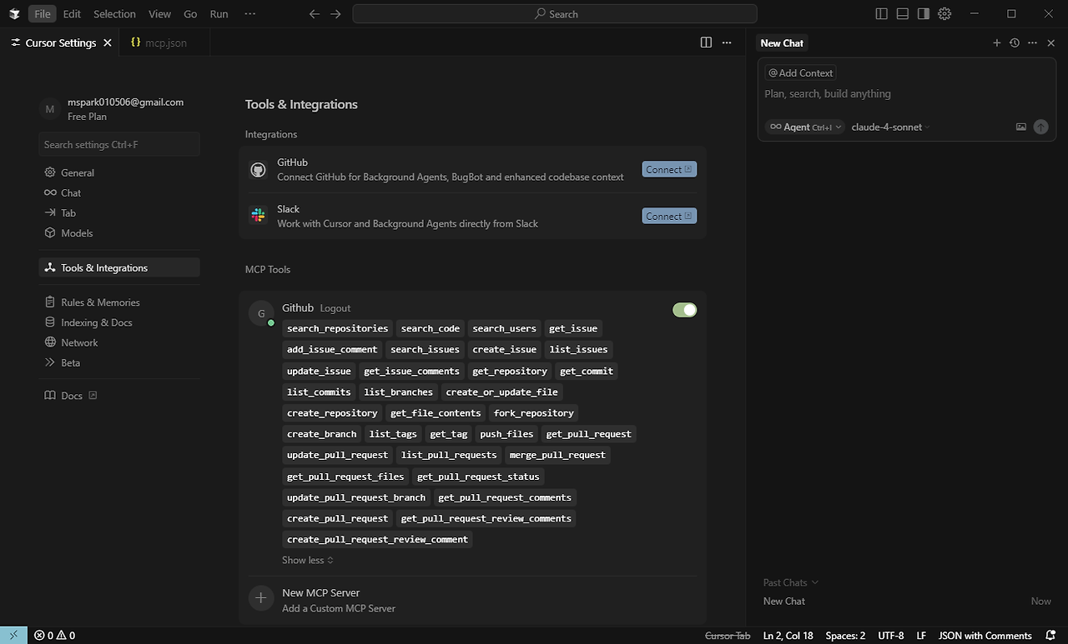Open the notifications bell in the status bar
The image size is (1068, 644).
[1050, 636]
